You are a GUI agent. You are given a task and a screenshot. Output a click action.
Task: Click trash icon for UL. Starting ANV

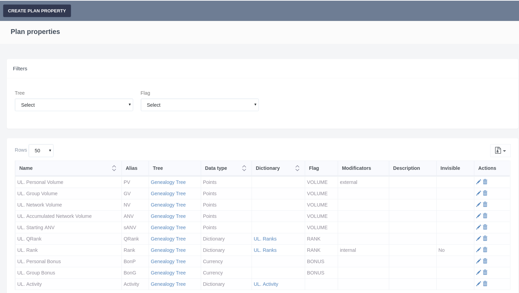(485, 227)
